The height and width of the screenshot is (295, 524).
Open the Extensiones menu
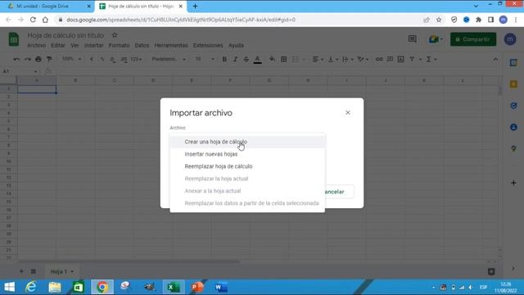[208, 45]
